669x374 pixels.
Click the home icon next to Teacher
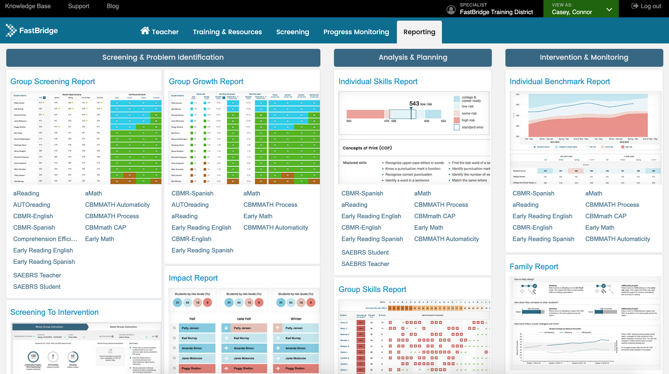point(145,31)
